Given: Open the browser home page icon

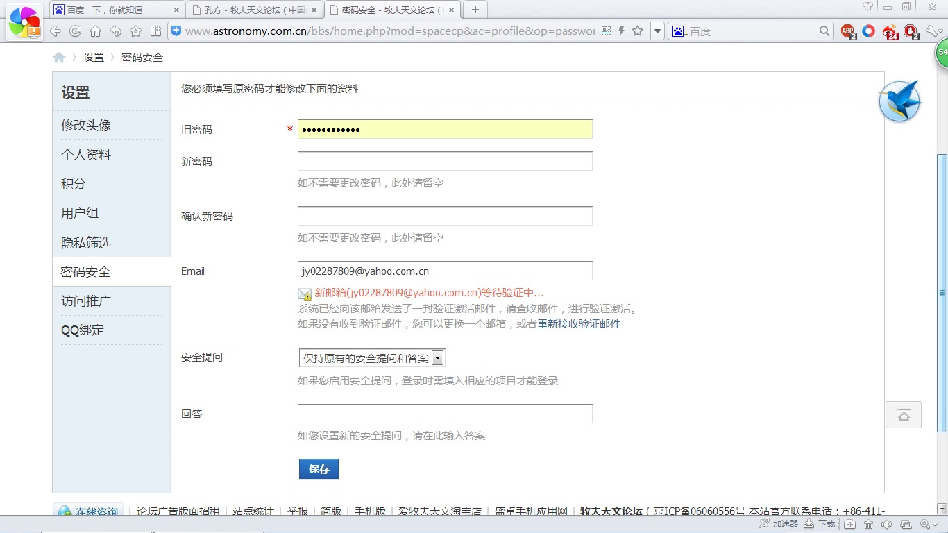Looking at the screenshot, I should coord(95,31).
